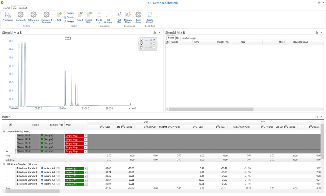
Task: Collapse the Steroid Mix B group
Action: click(4, 131)
